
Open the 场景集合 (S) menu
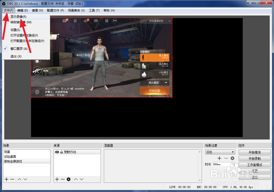click(x=76, y=10)
